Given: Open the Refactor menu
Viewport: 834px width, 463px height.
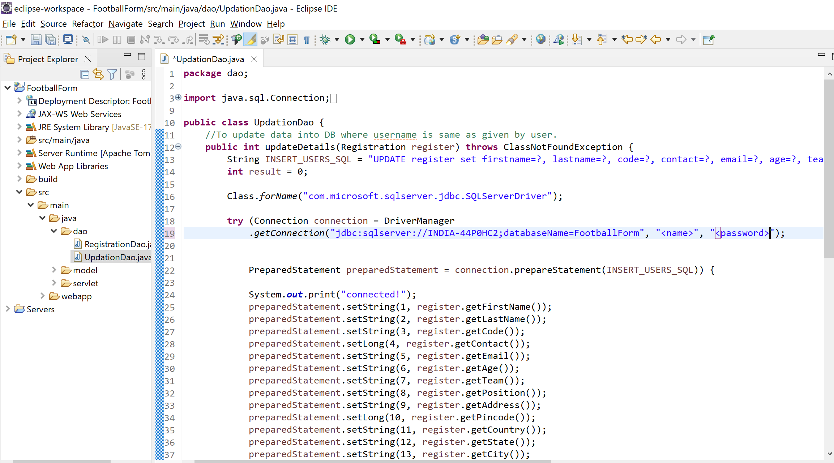Looking at the screenshot, I should click(87, 24).
